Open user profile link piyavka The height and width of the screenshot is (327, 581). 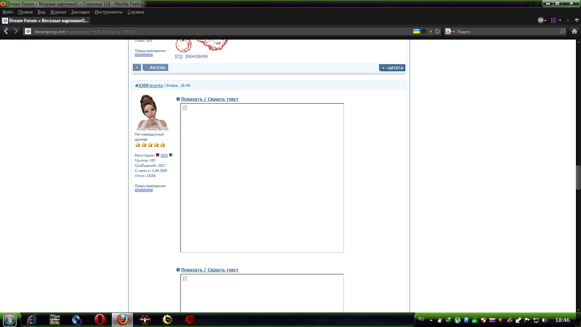tap(156, 85)
